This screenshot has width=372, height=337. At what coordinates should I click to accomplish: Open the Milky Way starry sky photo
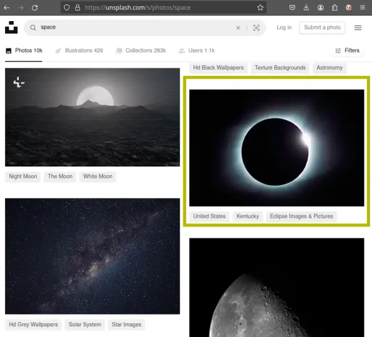[92, 256]
